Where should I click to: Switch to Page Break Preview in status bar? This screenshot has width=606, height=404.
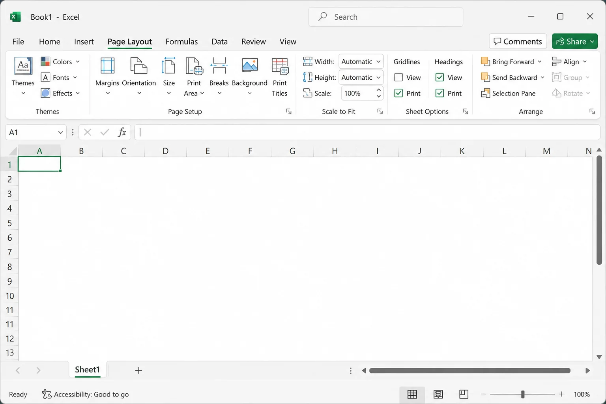point(464,394)
